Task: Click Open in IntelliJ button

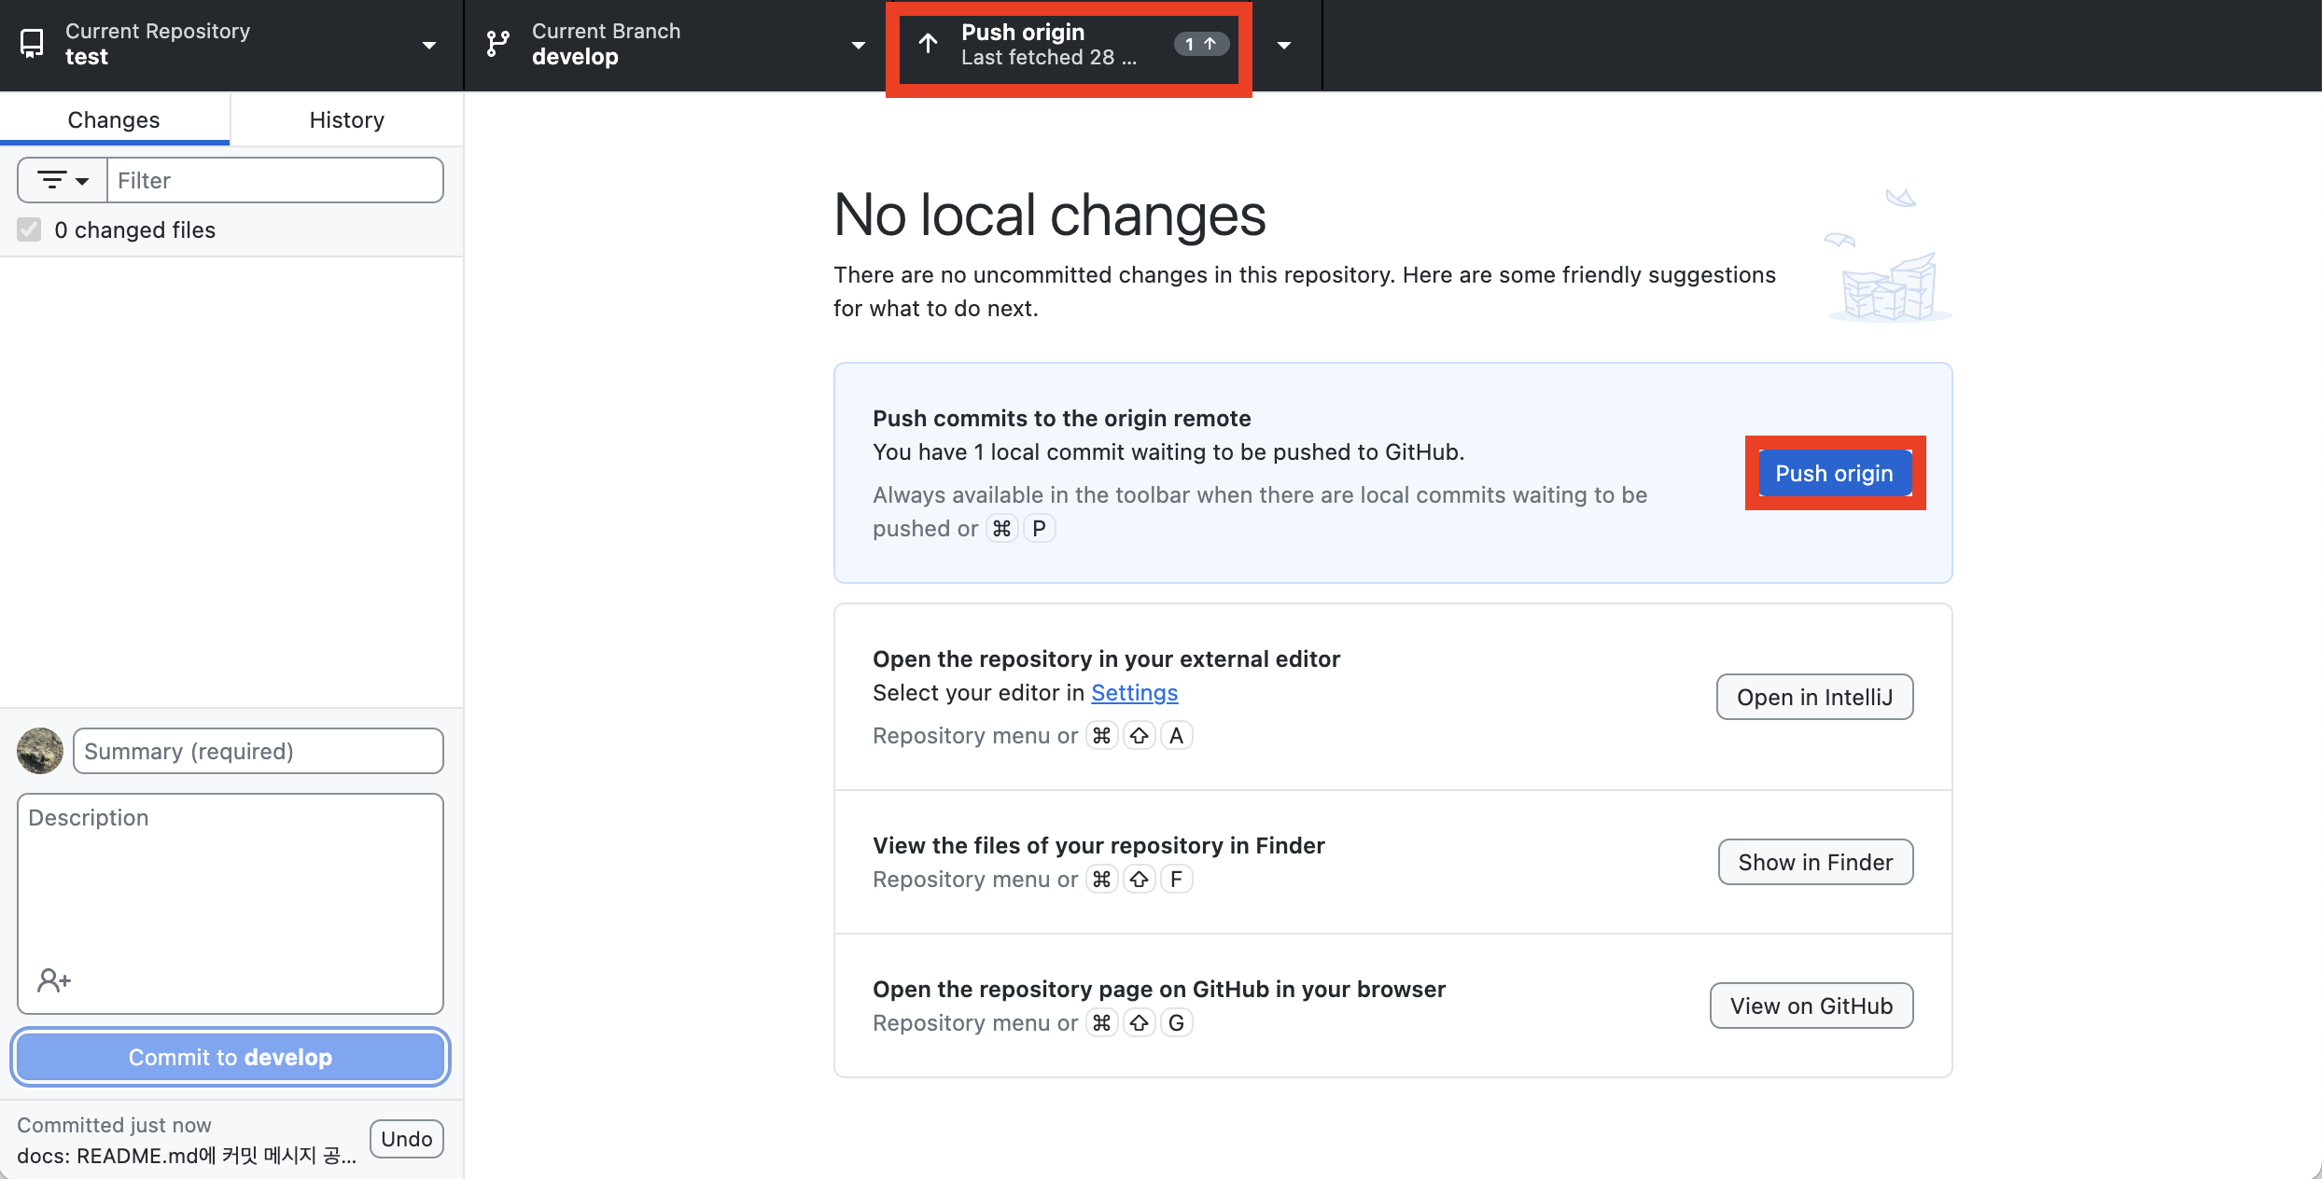Action: [1814, 697]
